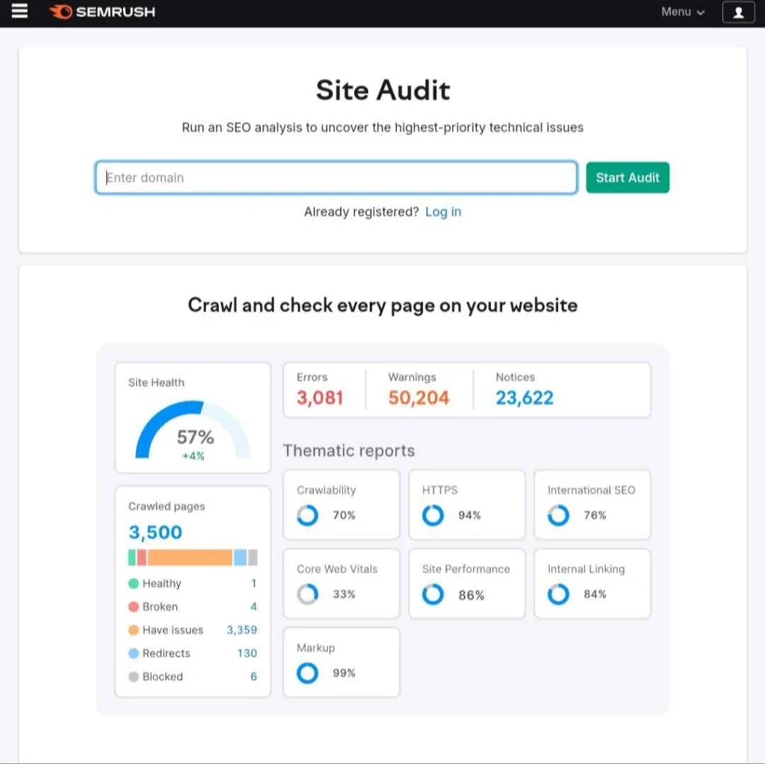The width and height of the screenshot is (765, 764).
Task: Click the blue Redirects legend dot
Action: coord(133,653)
